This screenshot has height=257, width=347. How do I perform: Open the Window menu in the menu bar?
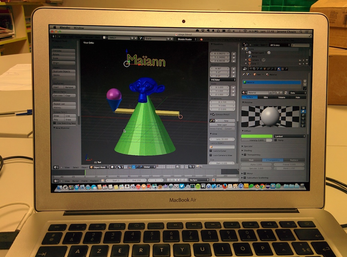point(79,28)
